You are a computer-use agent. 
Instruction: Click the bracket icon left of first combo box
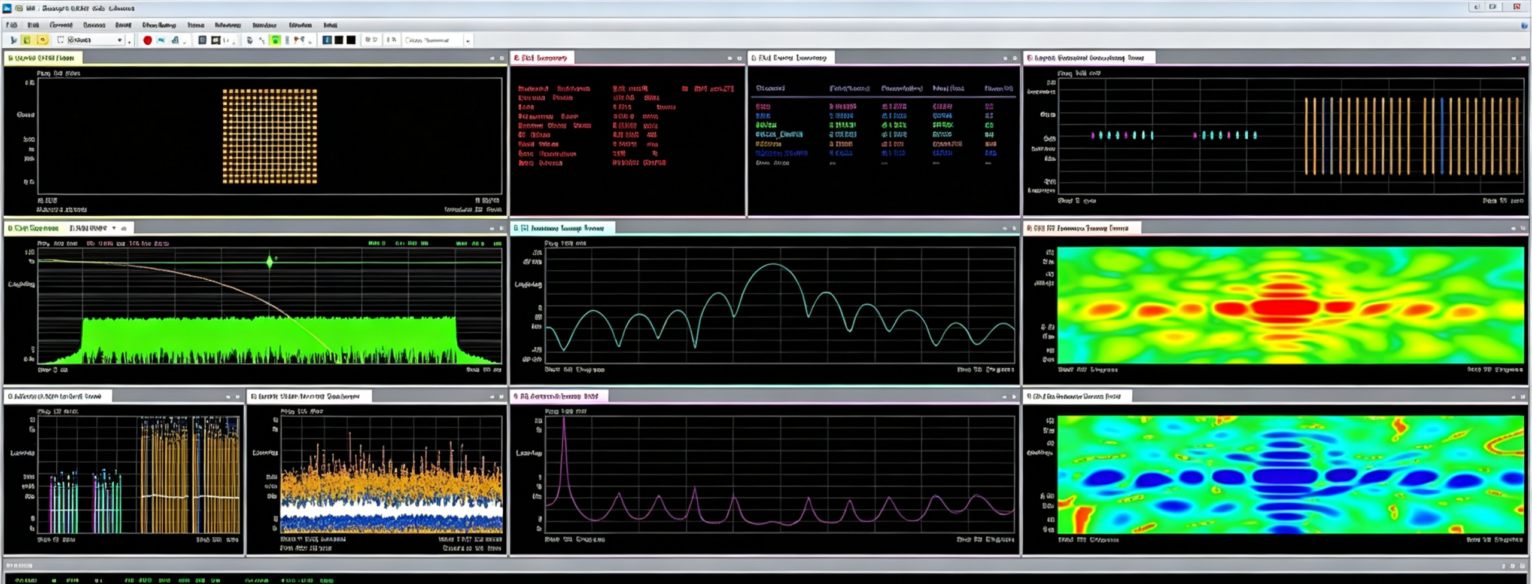click(60, 40)
